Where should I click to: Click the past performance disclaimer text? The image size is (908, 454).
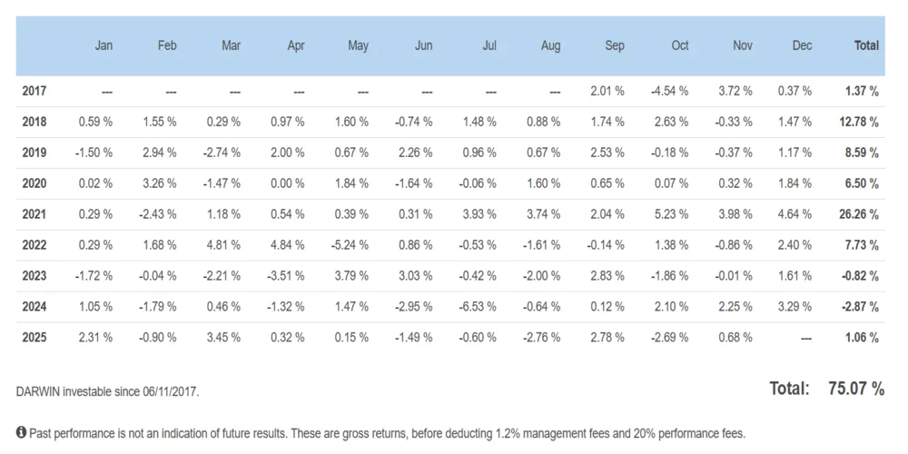pyautogui.click(x=388, y=433)
